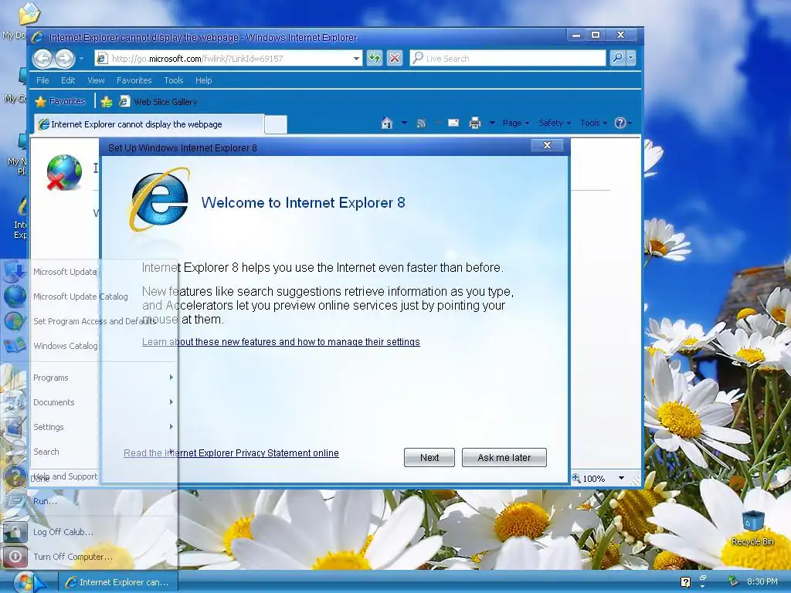Viewport: 791px width, 593px height.
Task: Select Windows Catalog in Start menu
Action: tap(89, 345)
